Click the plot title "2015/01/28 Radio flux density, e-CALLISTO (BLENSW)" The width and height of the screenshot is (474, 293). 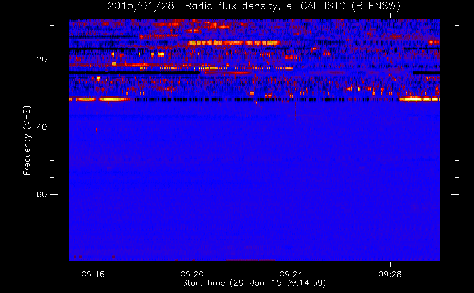coord(254,6)
